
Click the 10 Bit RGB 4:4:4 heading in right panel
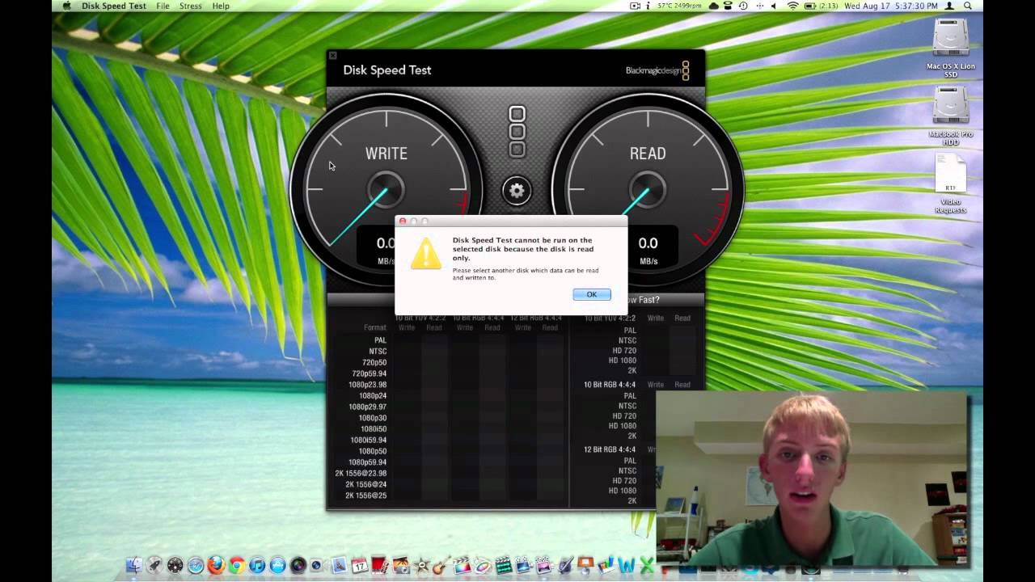pyautogui.click(x=610, y=385)
